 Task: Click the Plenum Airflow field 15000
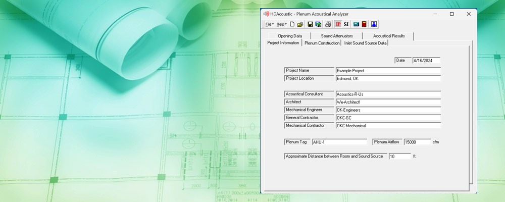418,142
